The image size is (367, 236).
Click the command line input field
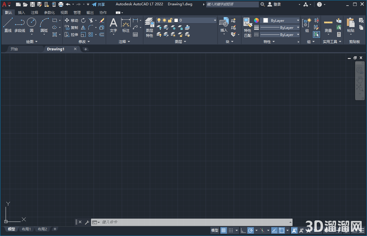click(x=195, y=222)
